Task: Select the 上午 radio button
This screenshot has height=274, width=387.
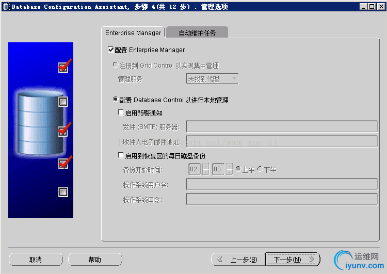Action: tap(238, 169)
